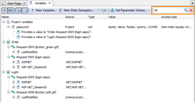Collapse Request 0004 (button_green.gif) node
This screenshot has width=195, height=102.
[8, 47]
